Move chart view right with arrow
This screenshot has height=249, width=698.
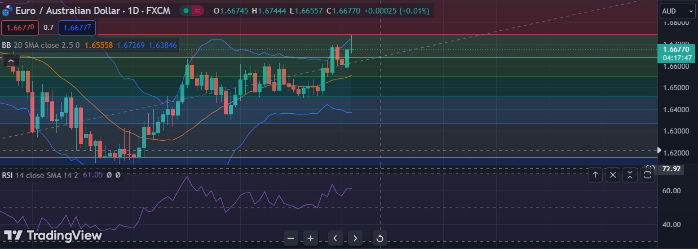click(x=355, y=238)
